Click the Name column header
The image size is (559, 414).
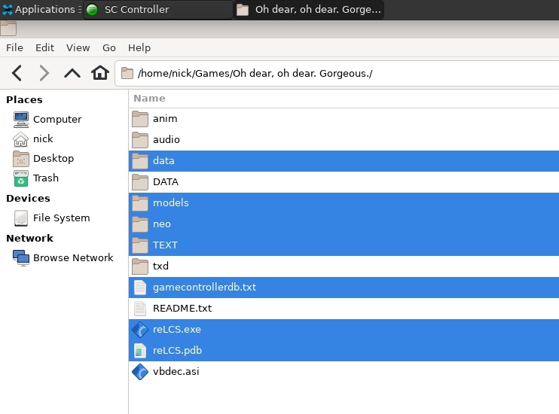tap(149, 99)
